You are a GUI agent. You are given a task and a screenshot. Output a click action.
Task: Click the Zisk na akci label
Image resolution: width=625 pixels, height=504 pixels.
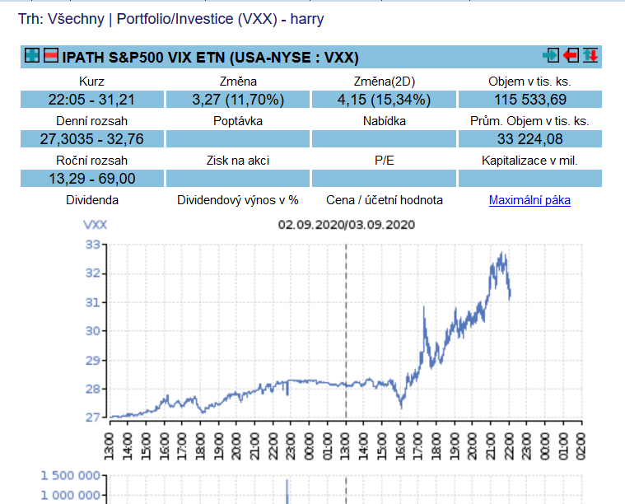pyautogui.click(x=238, y=161)
